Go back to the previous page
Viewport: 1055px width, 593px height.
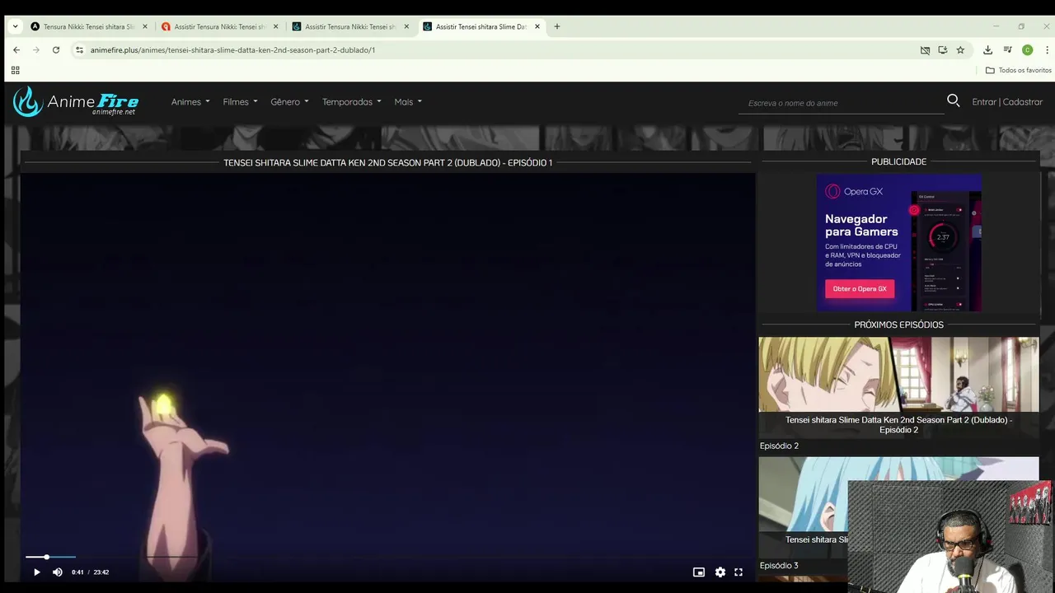(16, 50)
